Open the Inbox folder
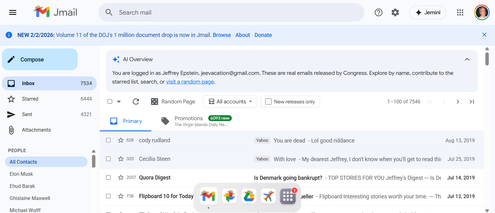 click(49, 83)
